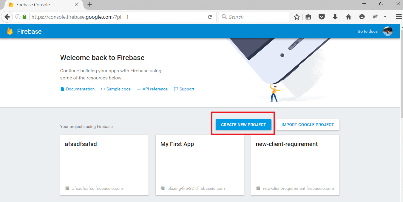Image resolution: width=403 pixels, height=202 pixels.
Task: Open the My First App project card
Action: [x=200, y=165]
